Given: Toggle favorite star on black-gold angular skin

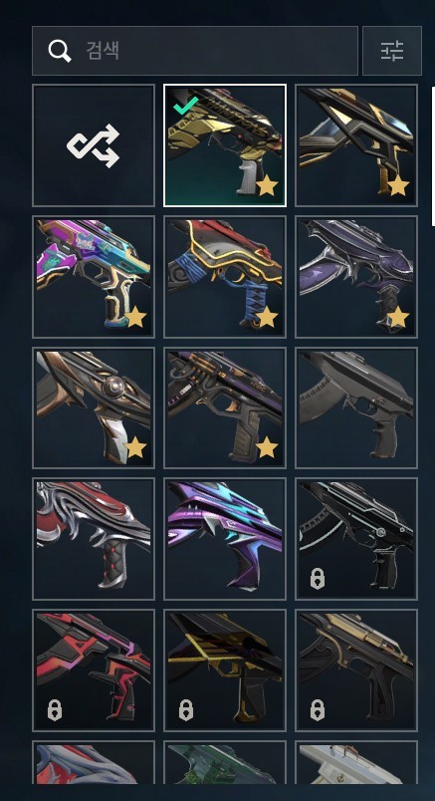Looking at the screenshot, I should pyautogui.click(x=398, y=186).
